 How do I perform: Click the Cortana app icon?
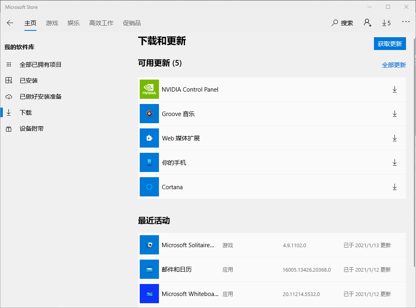pos(149,187)
